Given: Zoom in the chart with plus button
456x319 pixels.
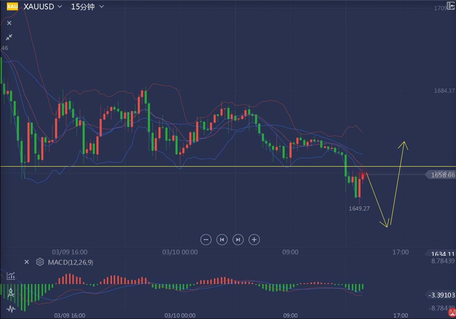Looking at the screenshot, I should point(254,240).
